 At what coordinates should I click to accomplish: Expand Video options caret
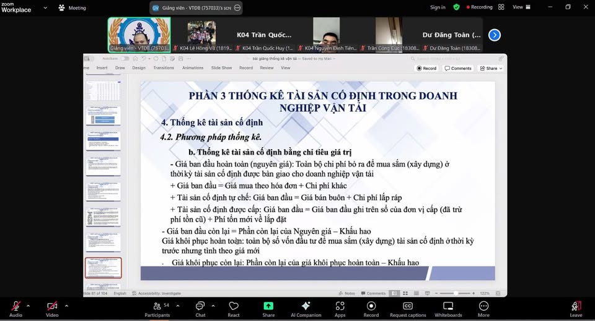pos(66,305)
